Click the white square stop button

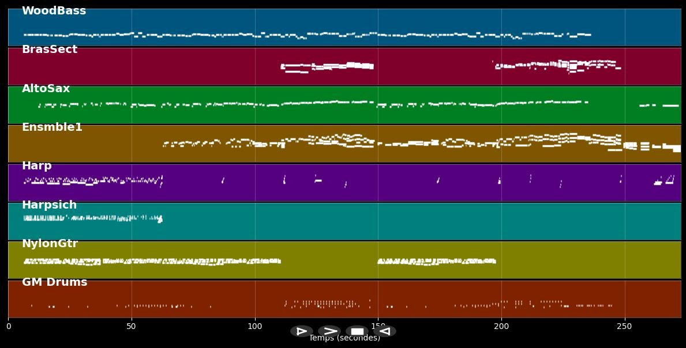357,331
